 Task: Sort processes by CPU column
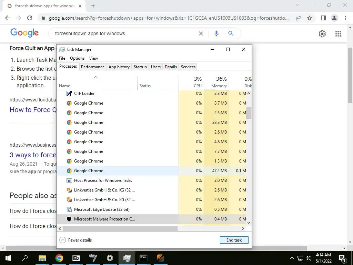coord(192,82)
